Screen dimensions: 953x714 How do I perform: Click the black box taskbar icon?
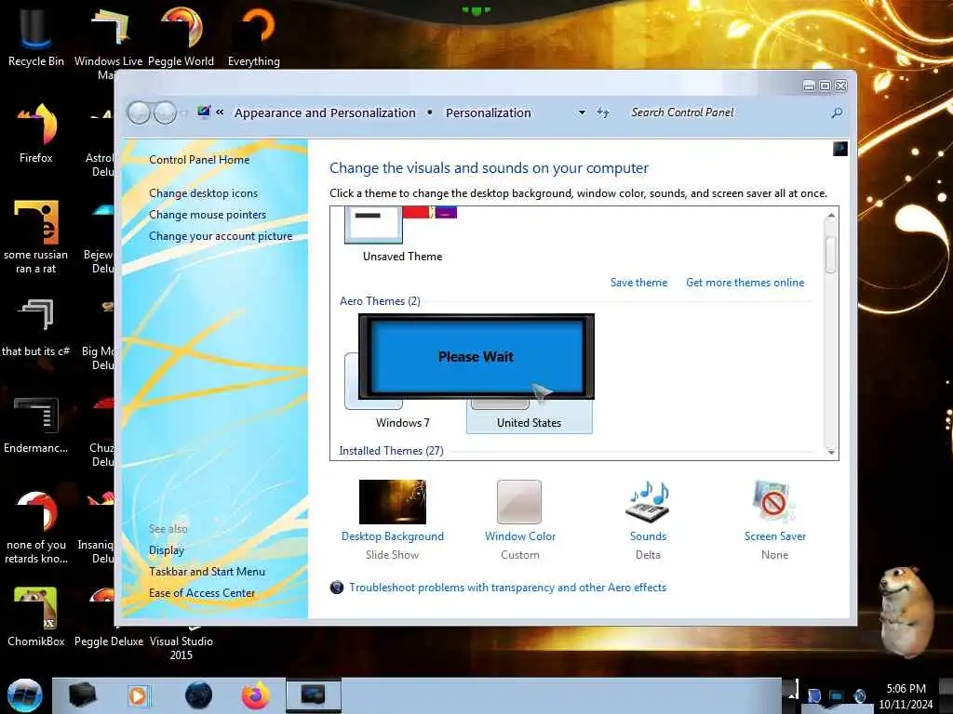click(x=83, y=695)
